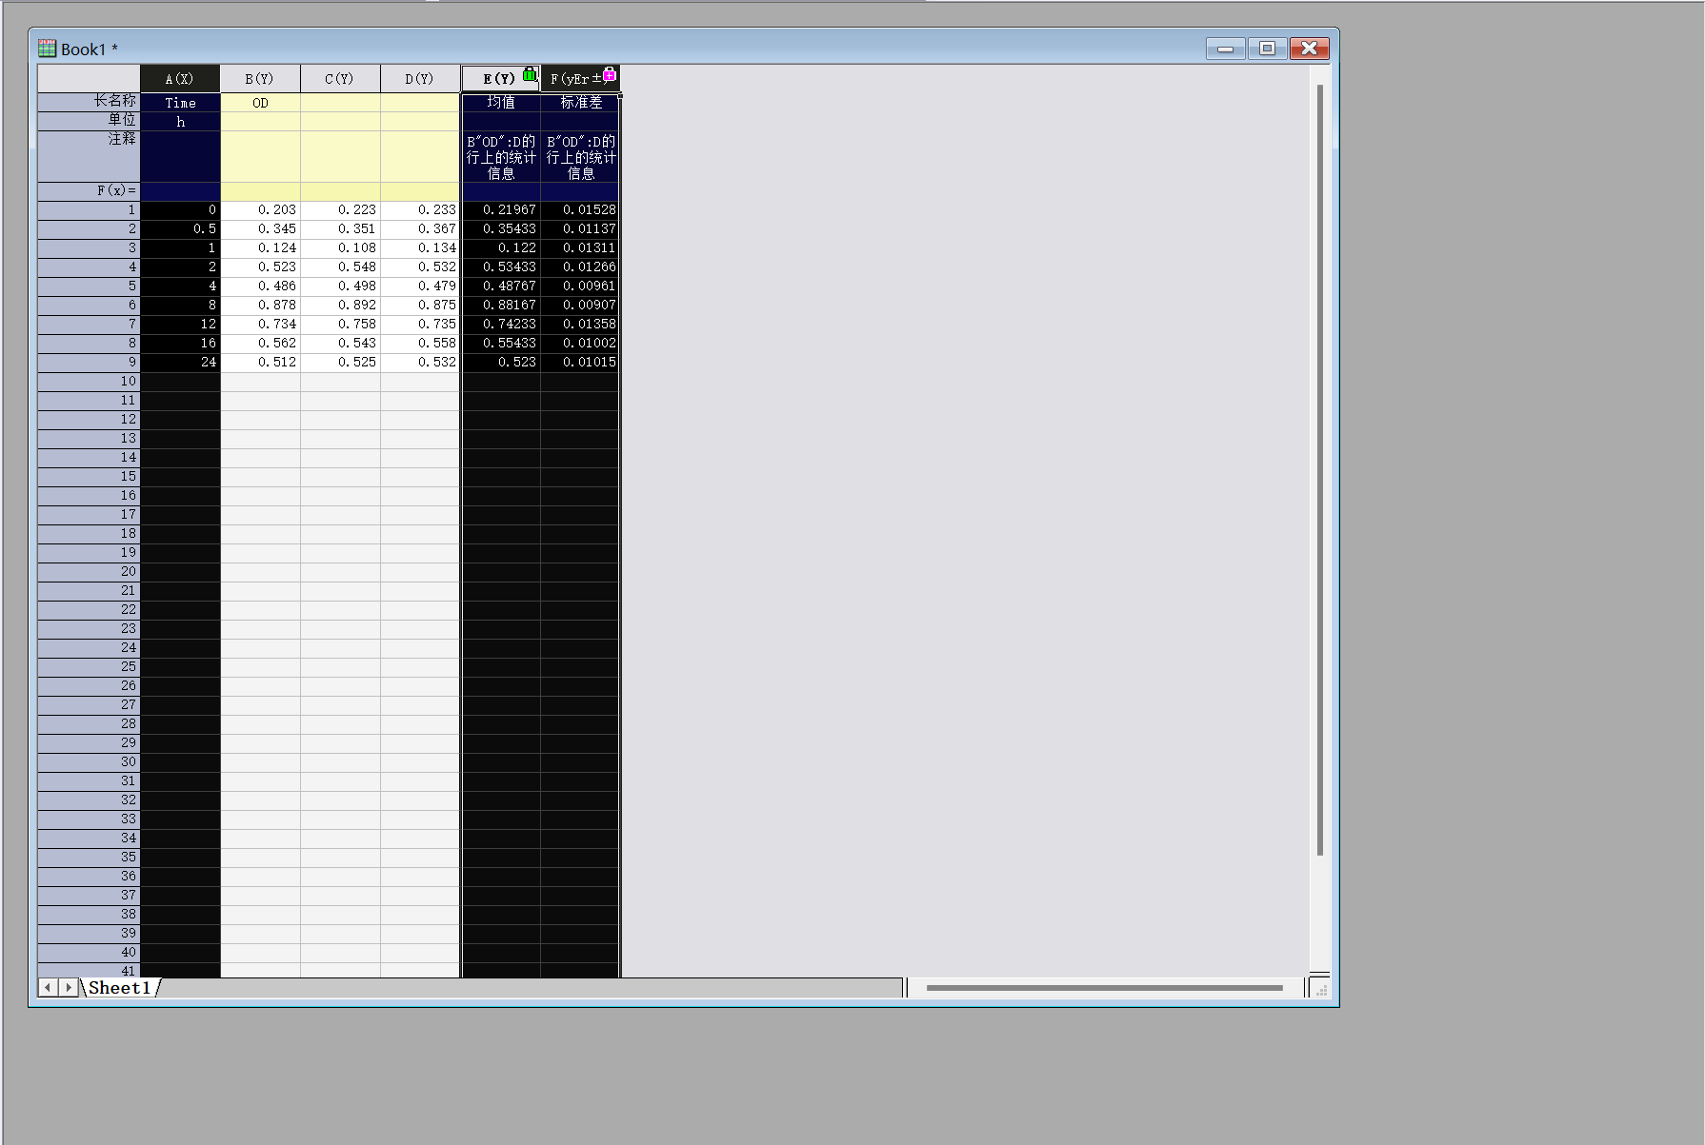This screenshot has height=1145, width=1705.
Task: Click mean cell 0.88167
Action: (501, 306)
